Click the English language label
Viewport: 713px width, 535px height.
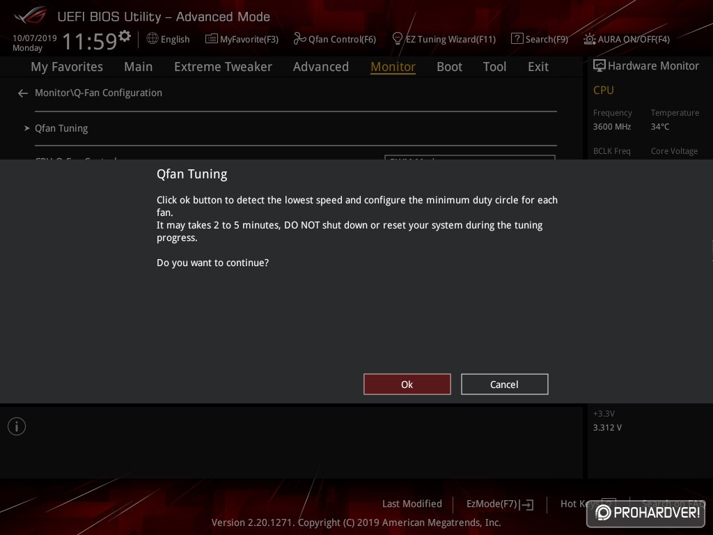[x=175, y=39]
